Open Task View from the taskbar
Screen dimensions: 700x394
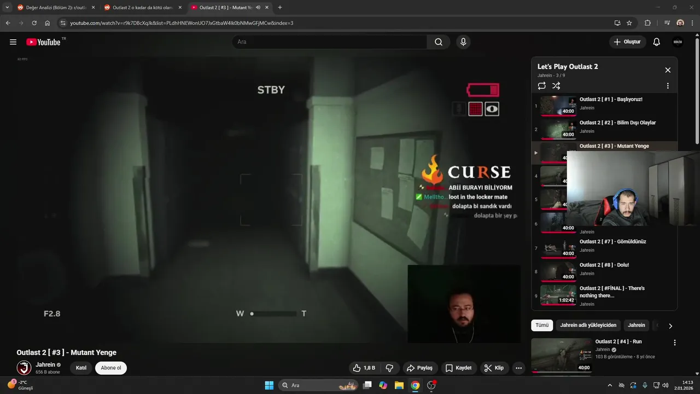pos(367,385)
